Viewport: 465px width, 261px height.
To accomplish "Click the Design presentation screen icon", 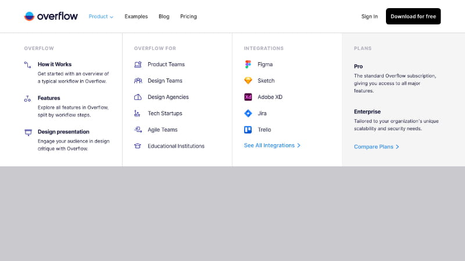I will pyautogui.click(x=28, y=133).
